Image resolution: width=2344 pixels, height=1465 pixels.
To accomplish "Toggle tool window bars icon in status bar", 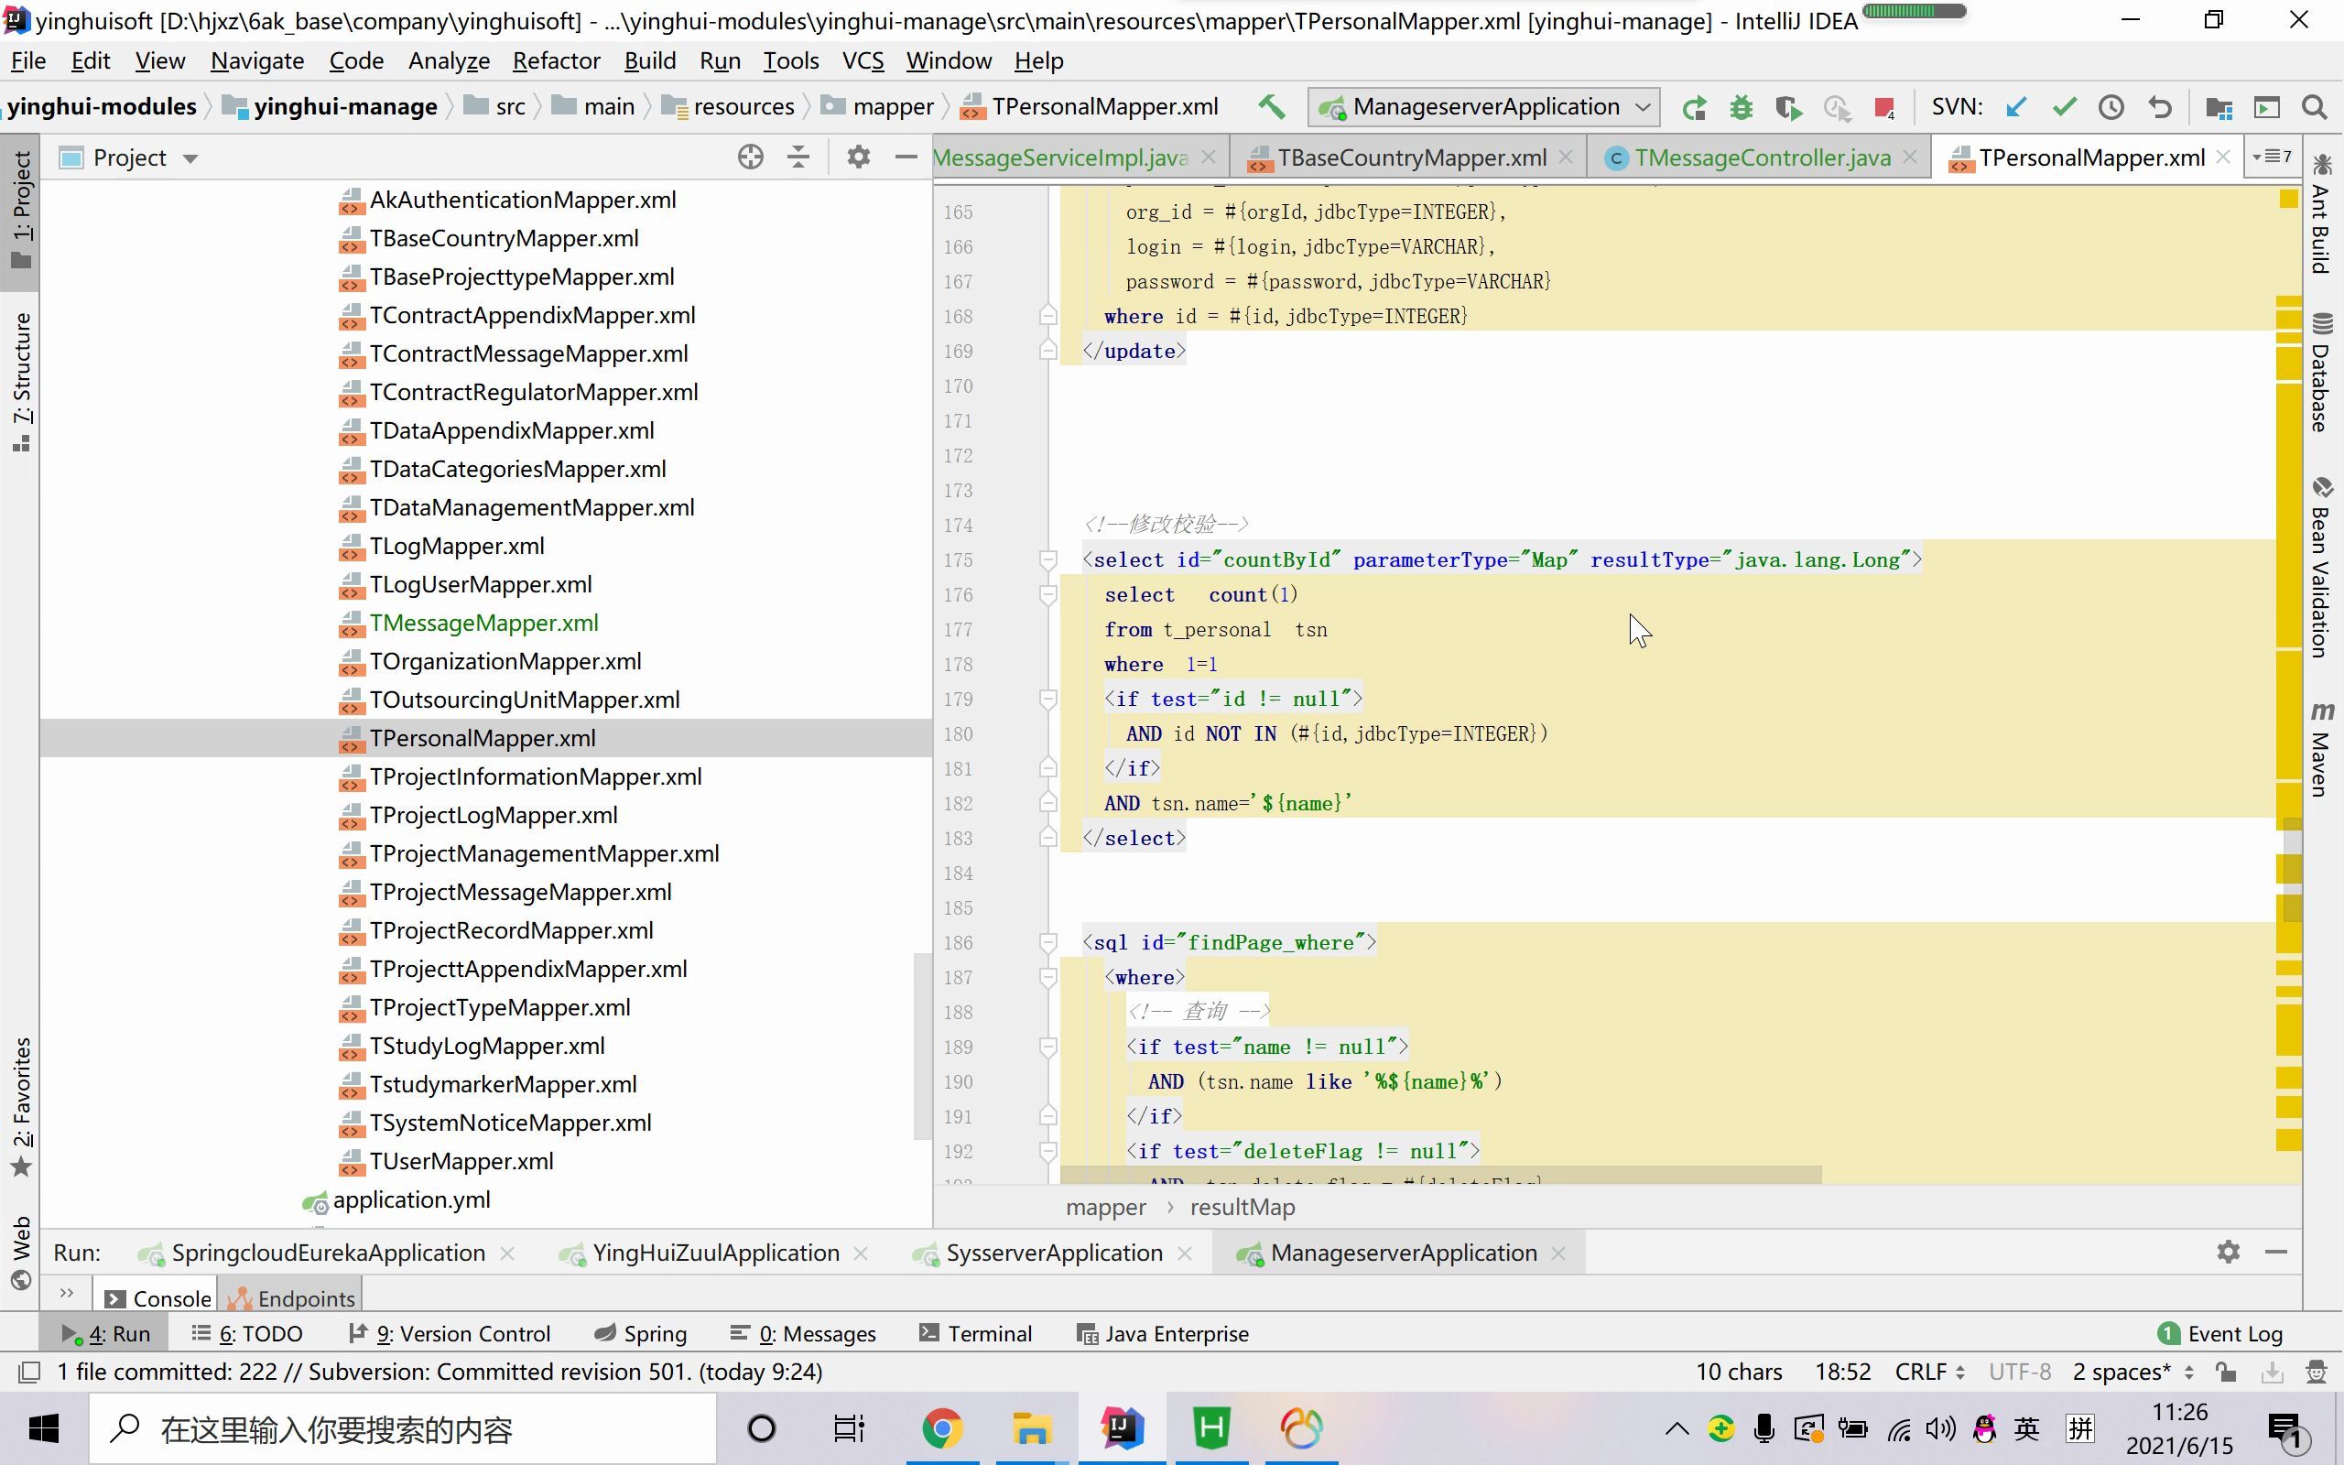I will (30, 1372).
